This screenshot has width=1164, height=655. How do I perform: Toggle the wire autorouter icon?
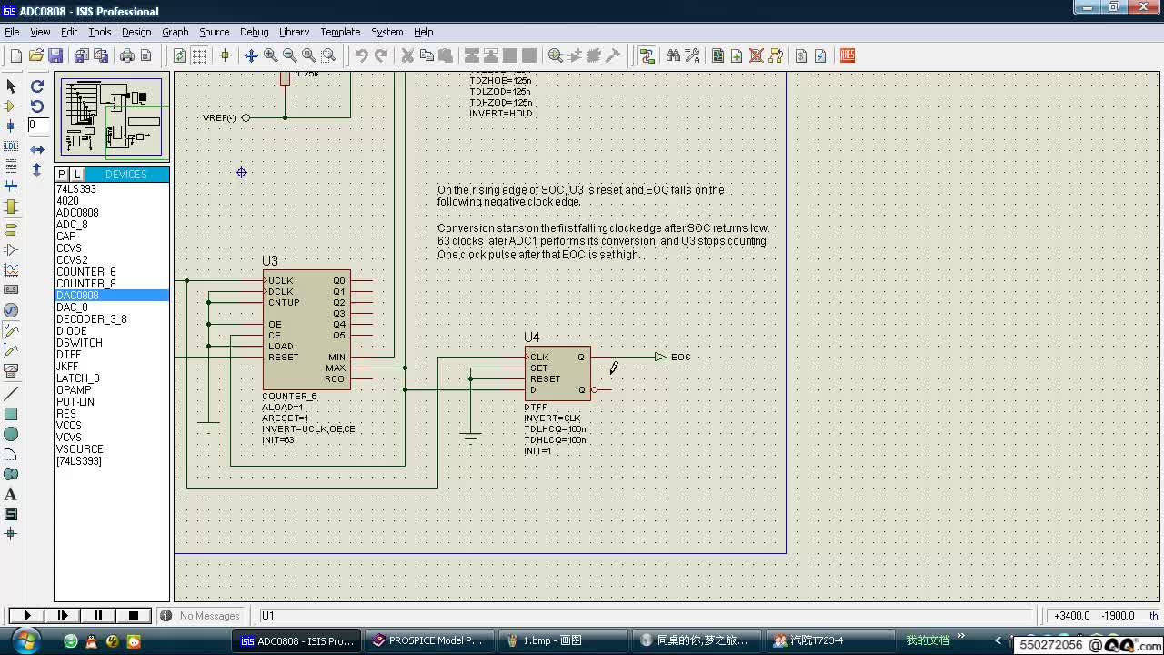tap(647, 55)
